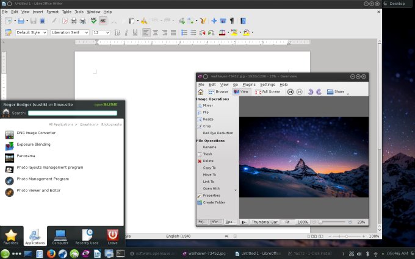This screenshot has width=415, height=259.
Task: Open the Plugins menu in Gwenview
Action: pos(248,84)
